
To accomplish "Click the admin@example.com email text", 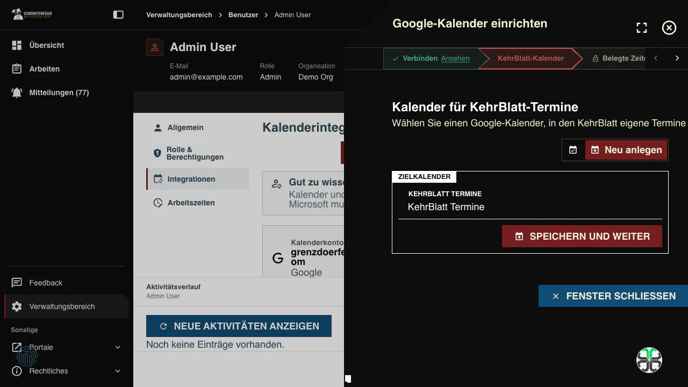I will pos(206,77).
